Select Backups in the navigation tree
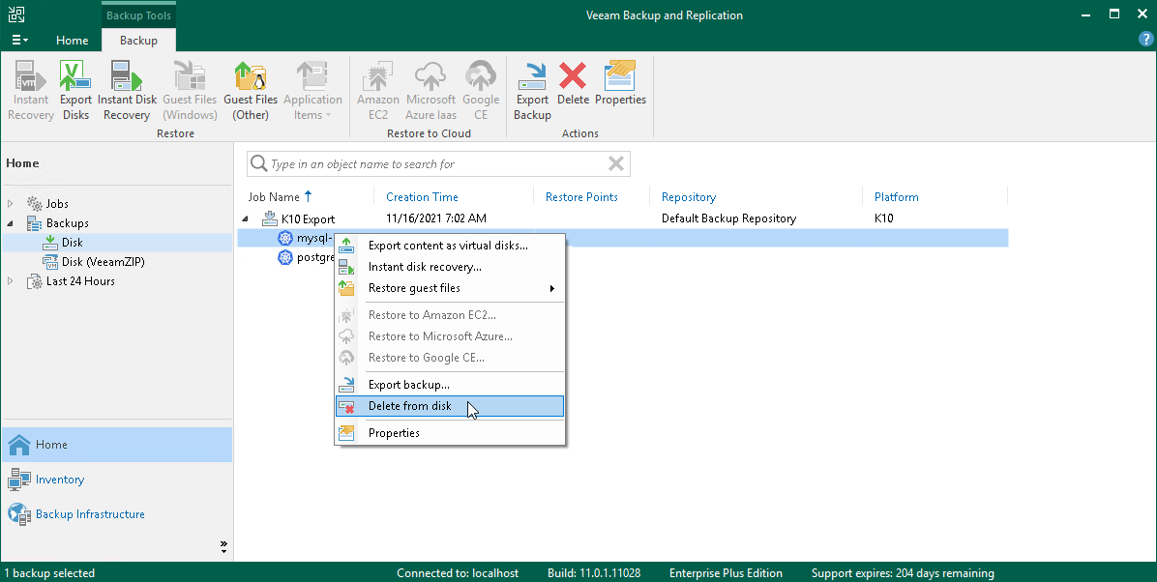The image size is (1157, 582). point(67,222)
